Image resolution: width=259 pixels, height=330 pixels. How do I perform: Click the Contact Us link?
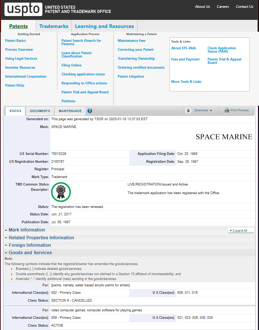point(244,6)
